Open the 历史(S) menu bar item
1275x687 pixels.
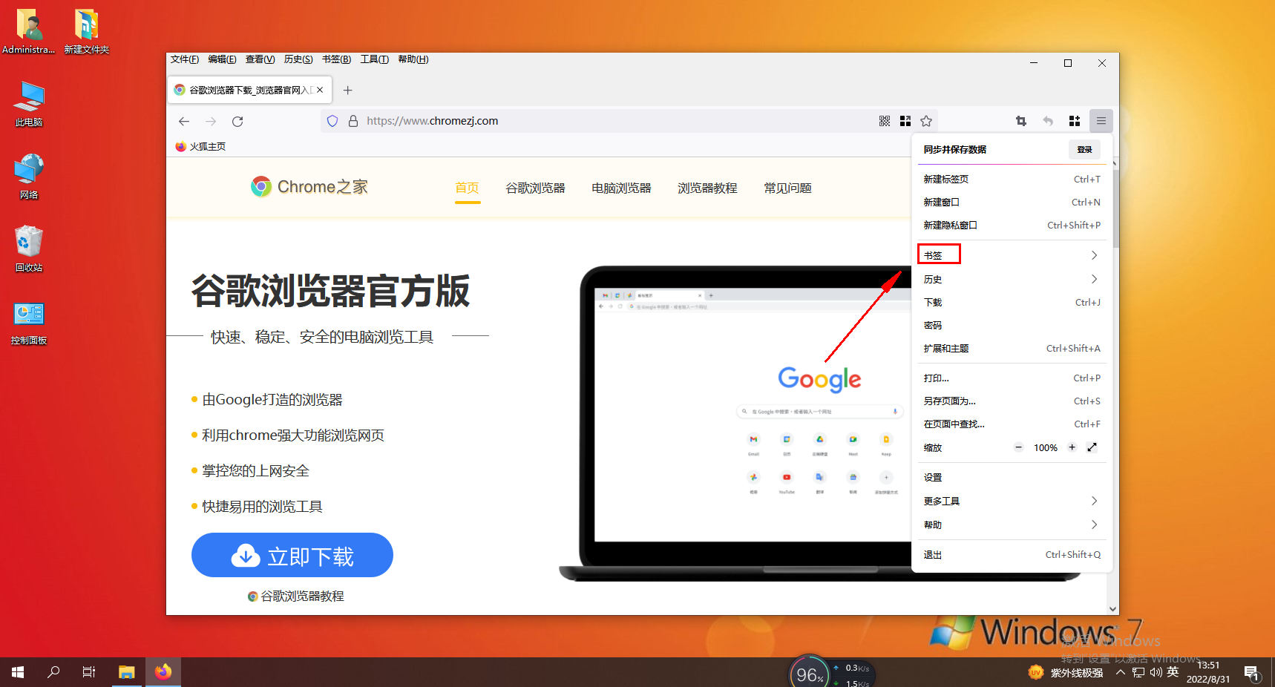(298, 59)
